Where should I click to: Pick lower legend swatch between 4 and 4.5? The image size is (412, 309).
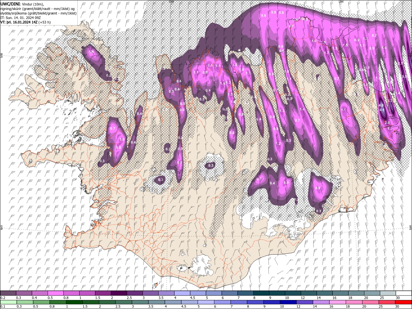tap(173, 302)
